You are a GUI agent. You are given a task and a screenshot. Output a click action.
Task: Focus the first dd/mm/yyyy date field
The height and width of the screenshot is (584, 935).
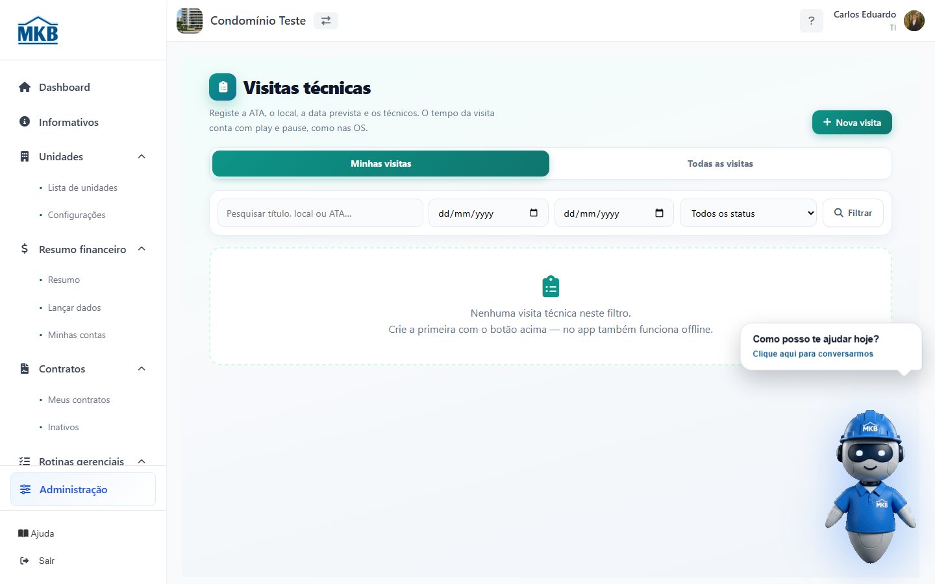click(488, 213)
